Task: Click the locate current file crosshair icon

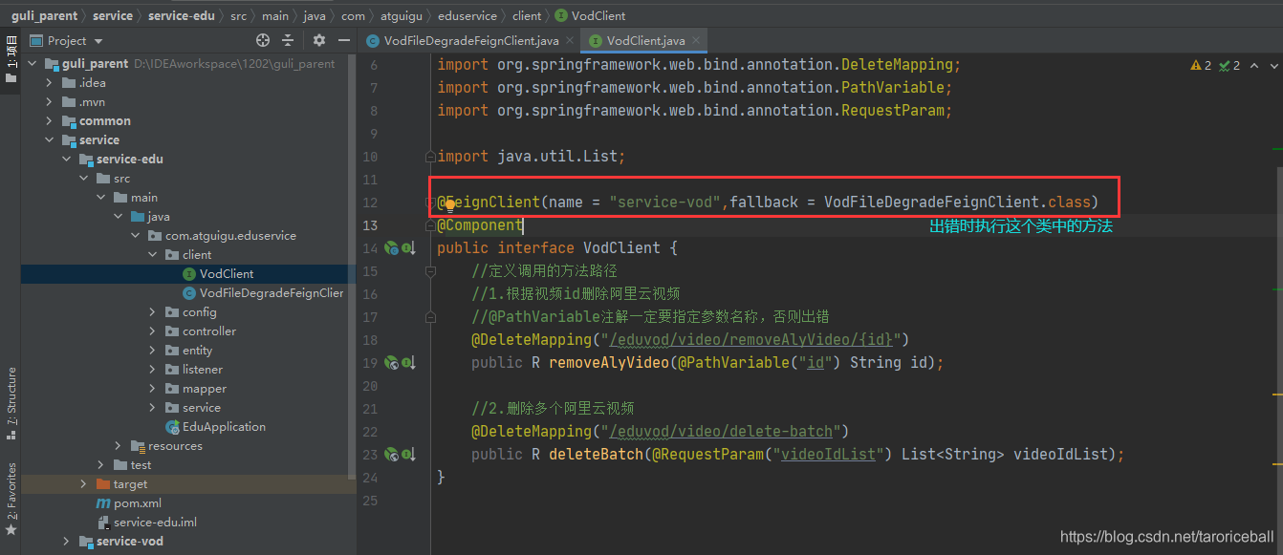Action: pos(263,40)
